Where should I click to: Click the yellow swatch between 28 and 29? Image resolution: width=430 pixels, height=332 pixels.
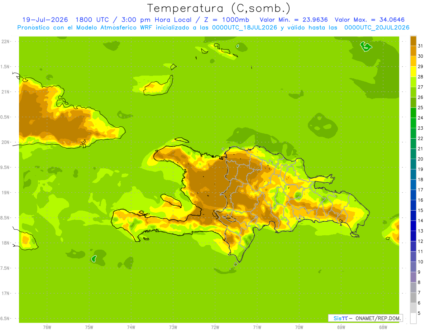pyautogui.click(x=413, y=72)
